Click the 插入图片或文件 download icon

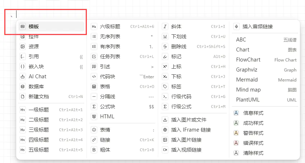(165, 120)
